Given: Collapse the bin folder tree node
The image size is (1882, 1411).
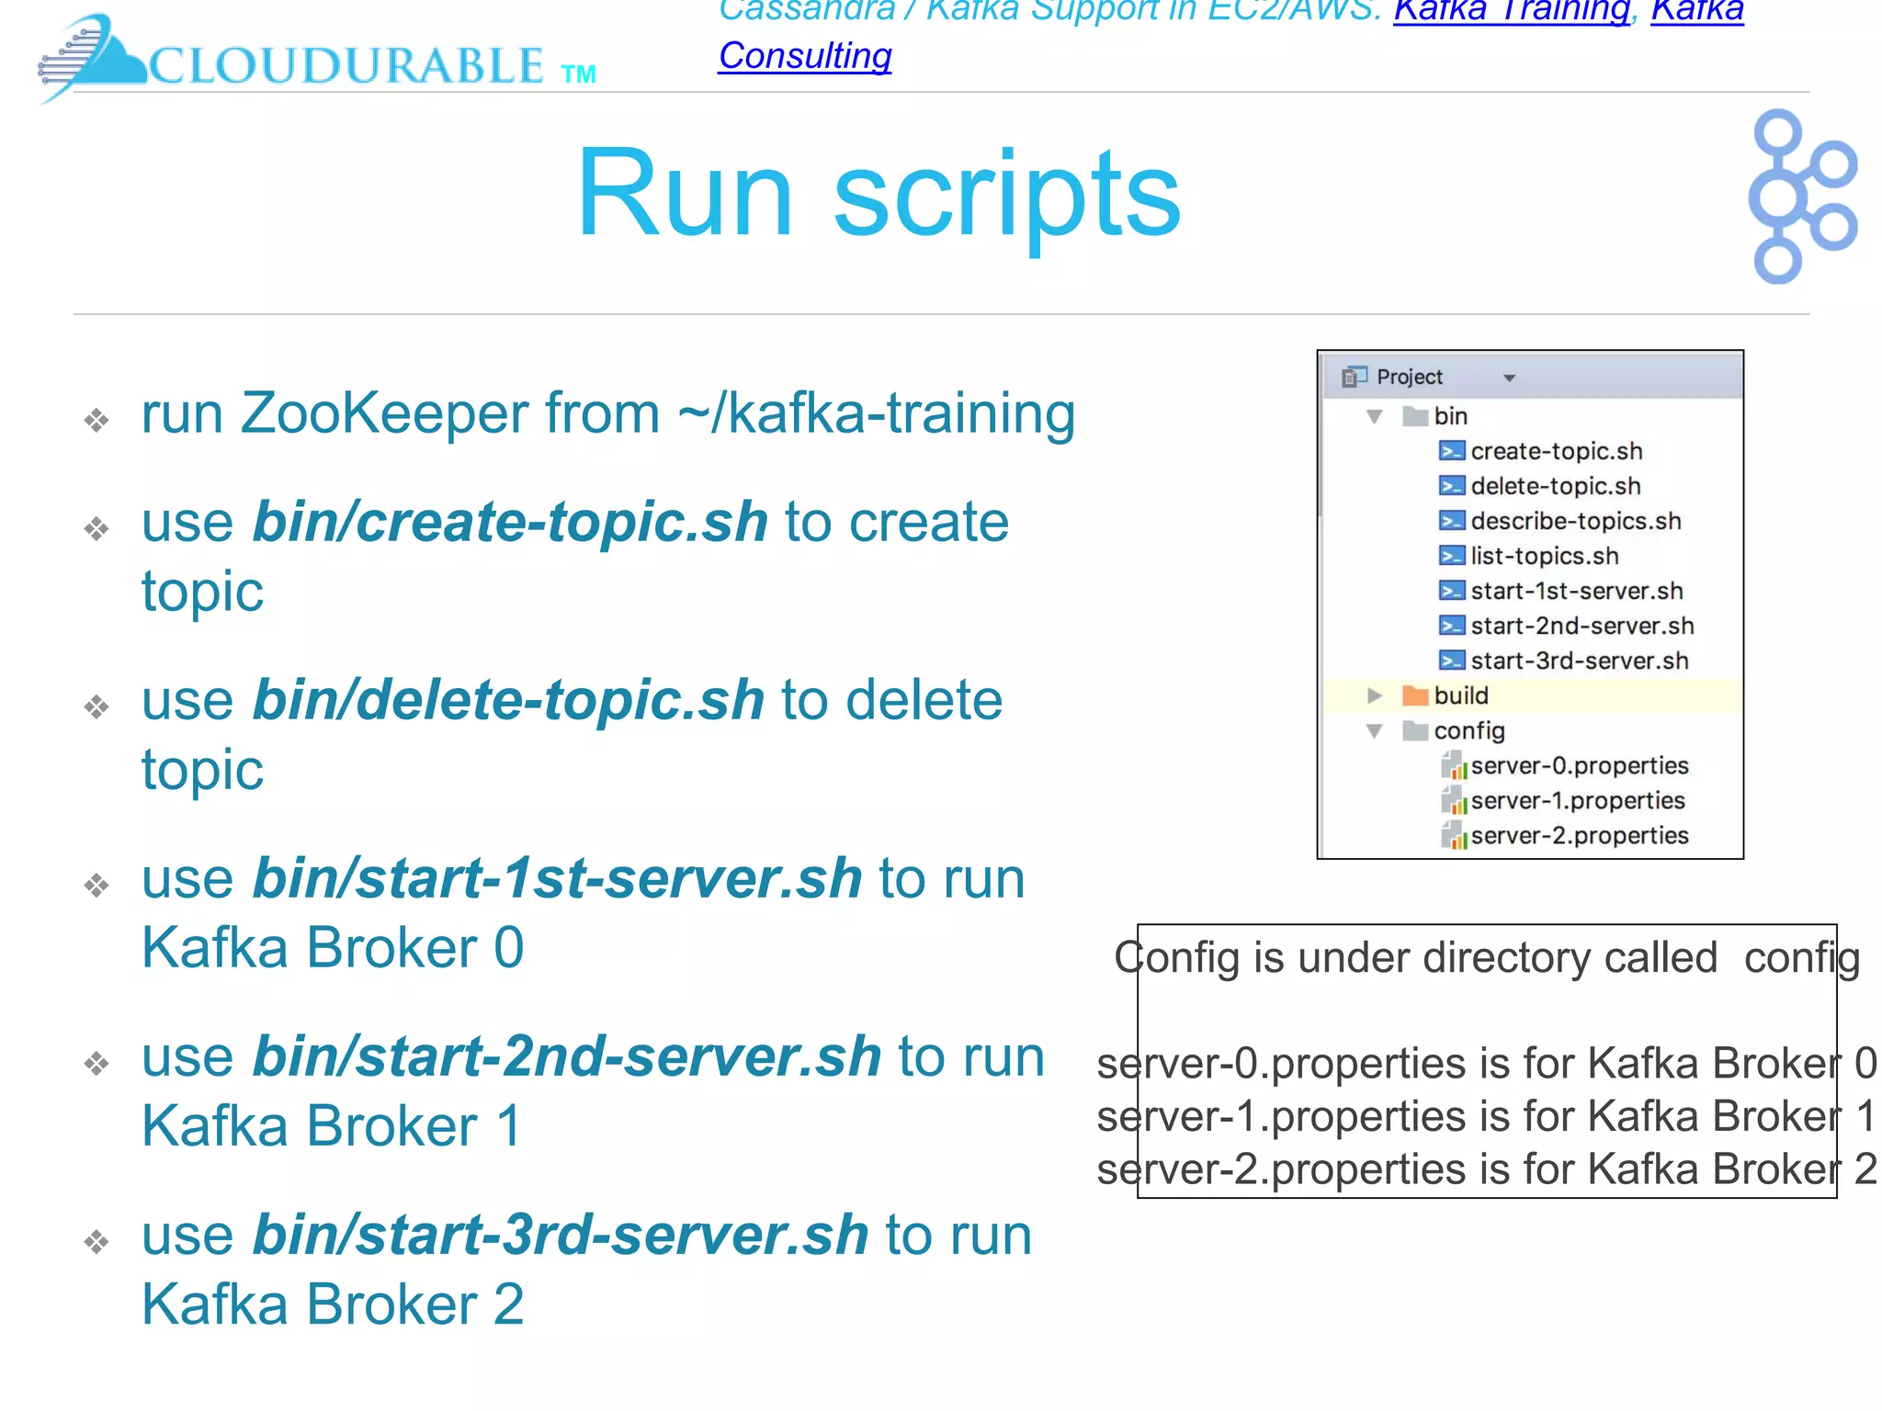Looking at the screenshot, I should [x=1375, y=416].
